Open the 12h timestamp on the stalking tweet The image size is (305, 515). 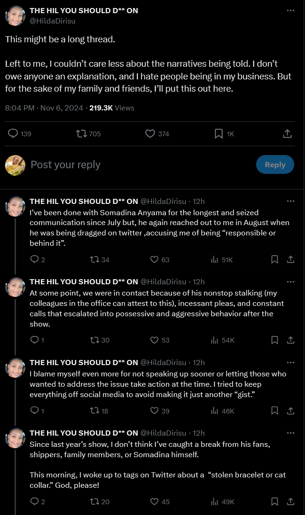pyautogui.click(x=199, y=281)
